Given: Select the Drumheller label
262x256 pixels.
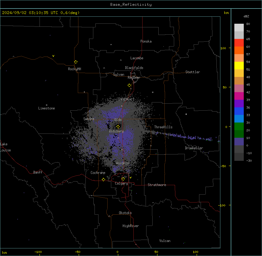Looking at the screenshot, I should point(194,148).
